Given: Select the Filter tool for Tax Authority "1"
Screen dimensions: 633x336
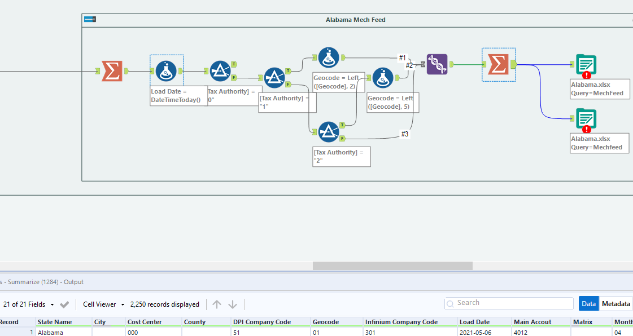Looking at the screenshot, I should coord(274,79).
